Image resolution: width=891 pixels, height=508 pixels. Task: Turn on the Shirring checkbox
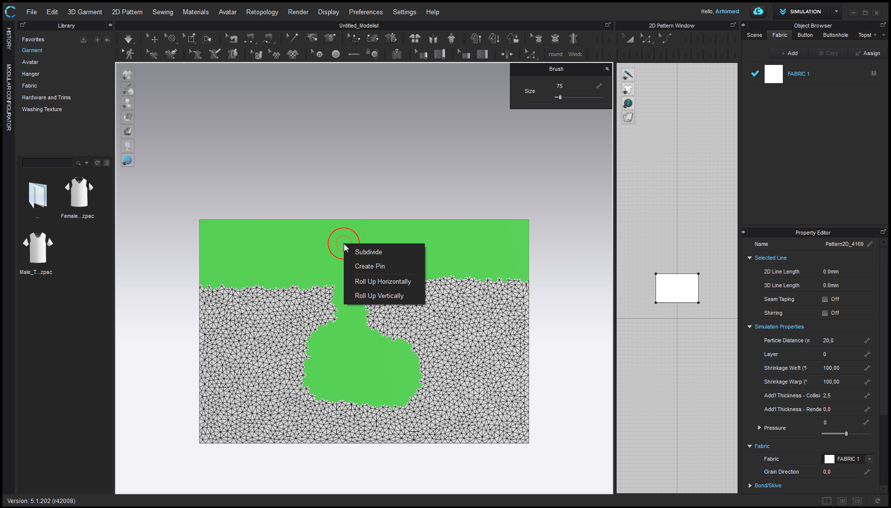tap(825, 313)
